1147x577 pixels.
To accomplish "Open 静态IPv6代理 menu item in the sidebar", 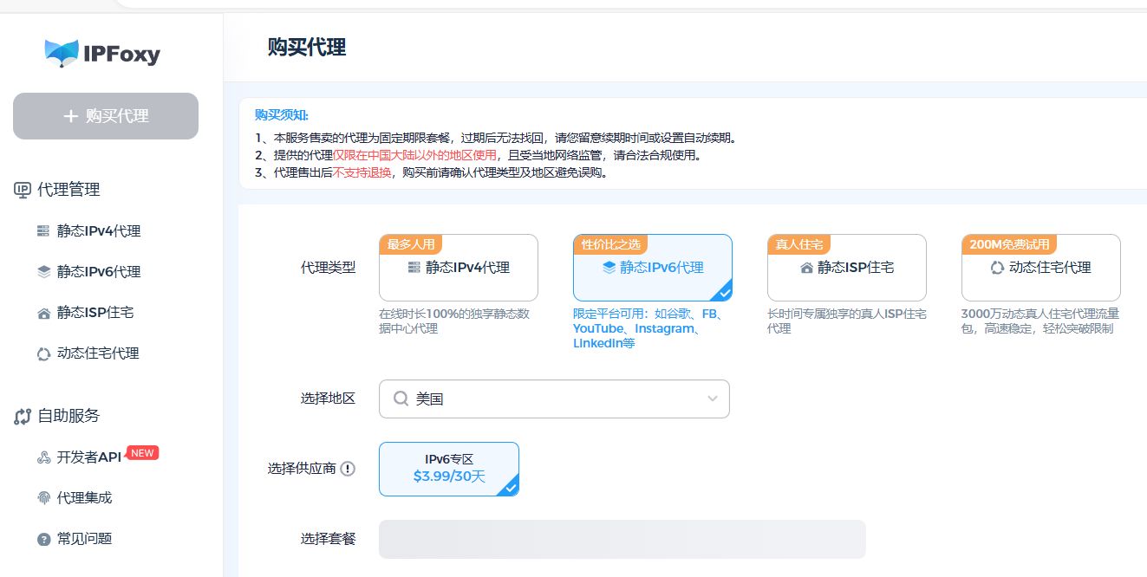I will click(x=99, y=272).
